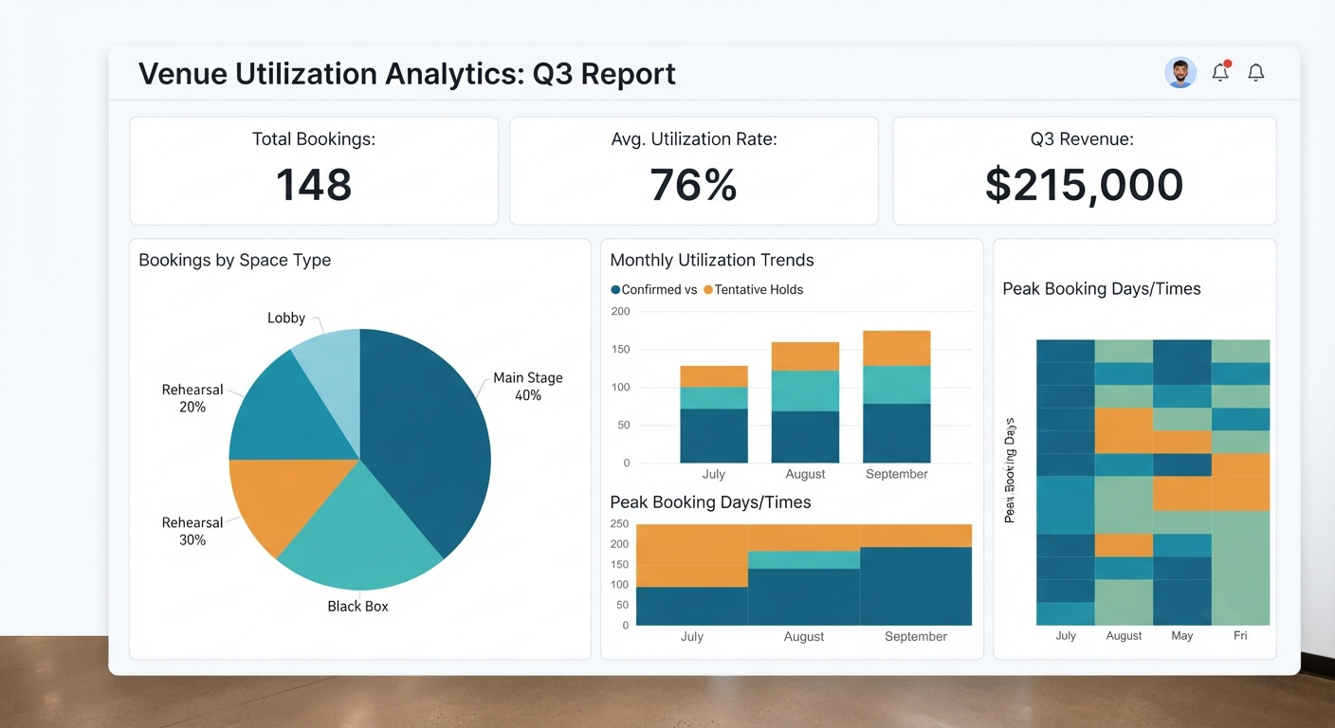Screen dimensions: 1335x728
Task: Toggle the Confirmed vs legend dot
Action: pyautogui.click(x=615, y=290)
